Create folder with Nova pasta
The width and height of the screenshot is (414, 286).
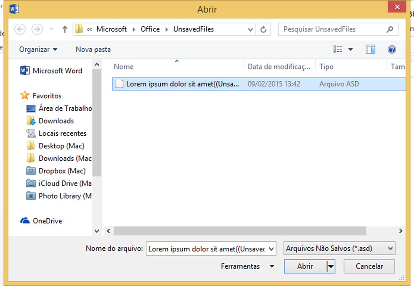pos(93,49)
